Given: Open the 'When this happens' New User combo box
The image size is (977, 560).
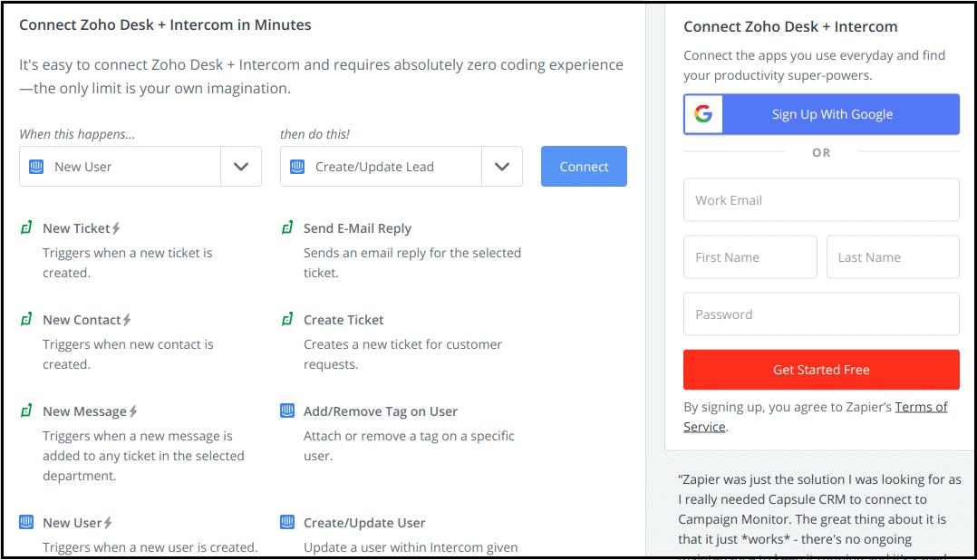Looking at the screenshot, I should (x=140, y=167).
